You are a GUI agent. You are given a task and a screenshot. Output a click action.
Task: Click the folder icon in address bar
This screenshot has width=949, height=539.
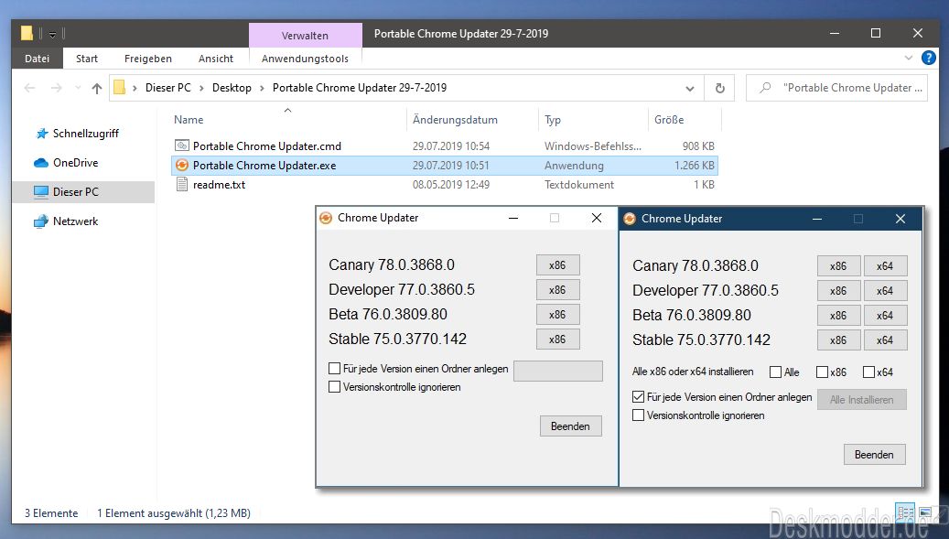[119, 88]
